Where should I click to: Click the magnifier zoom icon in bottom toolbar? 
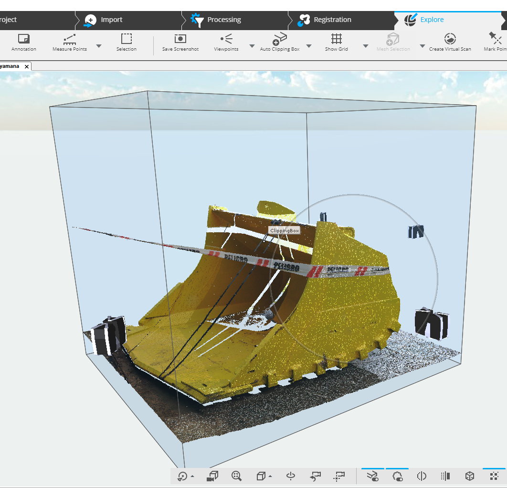coord(236,476)
